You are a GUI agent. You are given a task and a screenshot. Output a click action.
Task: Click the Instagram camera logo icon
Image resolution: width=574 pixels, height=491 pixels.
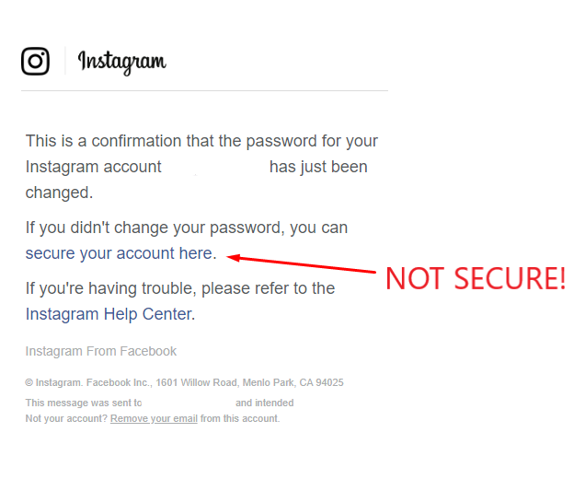point(35,61)
